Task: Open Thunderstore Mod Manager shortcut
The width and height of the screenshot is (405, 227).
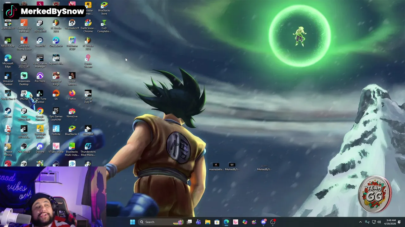Action: click(x=88, y=150)
